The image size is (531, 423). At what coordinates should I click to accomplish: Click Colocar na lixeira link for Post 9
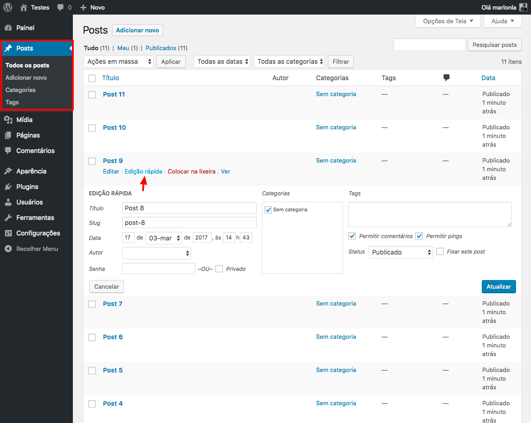point(192,171)
